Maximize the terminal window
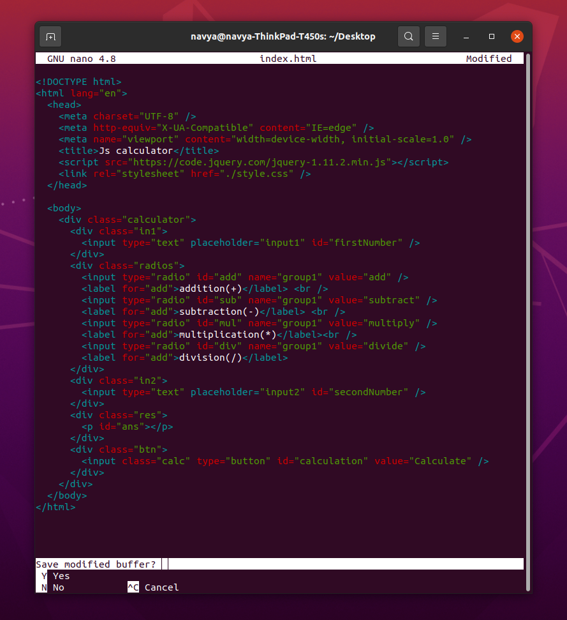Viewport: 567px width, 620px height. pyautogui.click(x=492, y=36)
